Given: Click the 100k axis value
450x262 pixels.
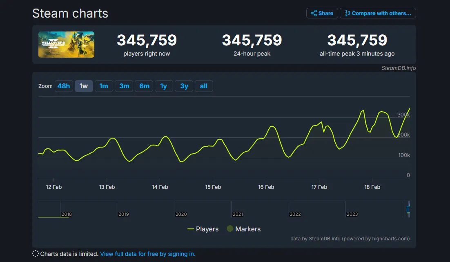Looking at the screenshot, I should pyautogui.click(x=404, y=155).
